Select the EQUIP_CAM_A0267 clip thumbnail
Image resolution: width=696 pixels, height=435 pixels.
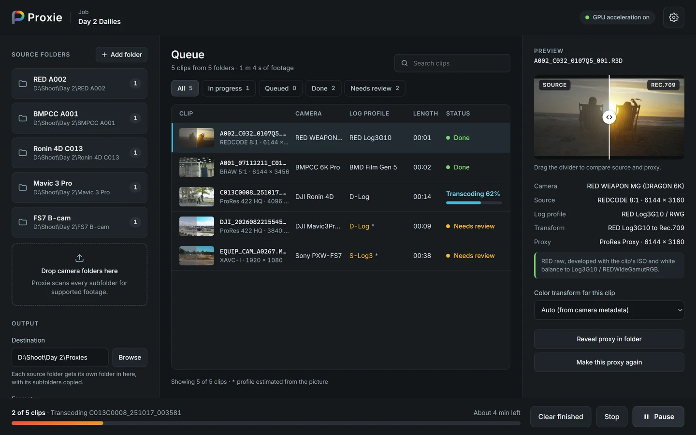[197, 256]
